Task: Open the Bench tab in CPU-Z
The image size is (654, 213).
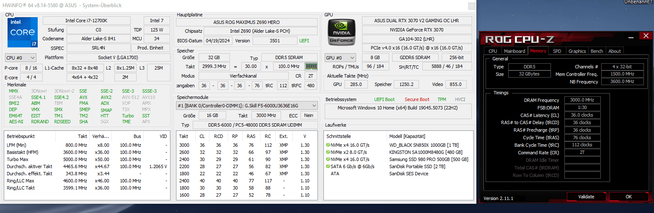Action: click(597, 51)
